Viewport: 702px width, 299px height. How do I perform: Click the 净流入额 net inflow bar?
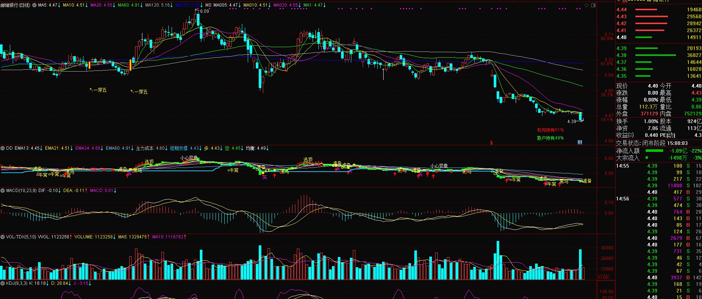click(x=654, y=151)
